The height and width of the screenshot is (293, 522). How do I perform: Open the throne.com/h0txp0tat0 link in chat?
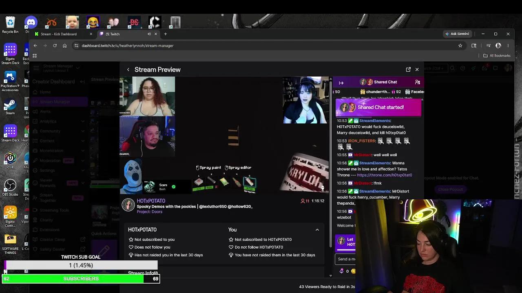tap(385, 175)
